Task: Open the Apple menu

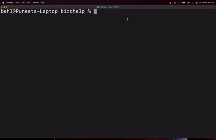Action: 3,3
